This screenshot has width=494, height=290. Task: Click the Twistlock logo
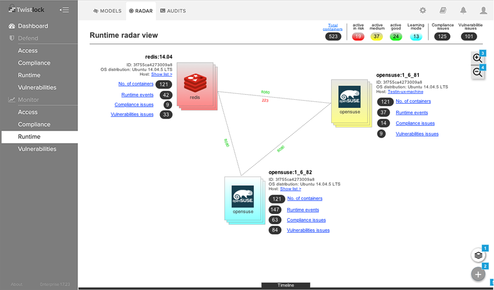(27, 9)
